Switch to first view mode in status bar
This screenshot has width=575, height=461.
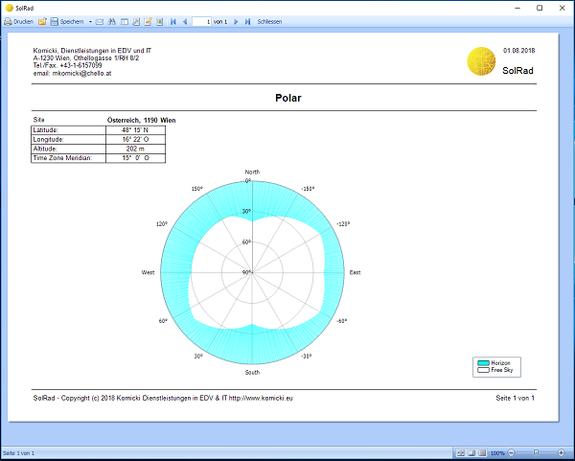click(461, 452)
